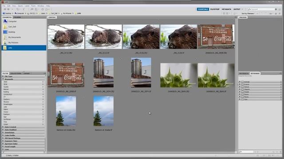284x159 pixels.
Task: Toggle ascending sort order arrow
Action: pos(257,13)
